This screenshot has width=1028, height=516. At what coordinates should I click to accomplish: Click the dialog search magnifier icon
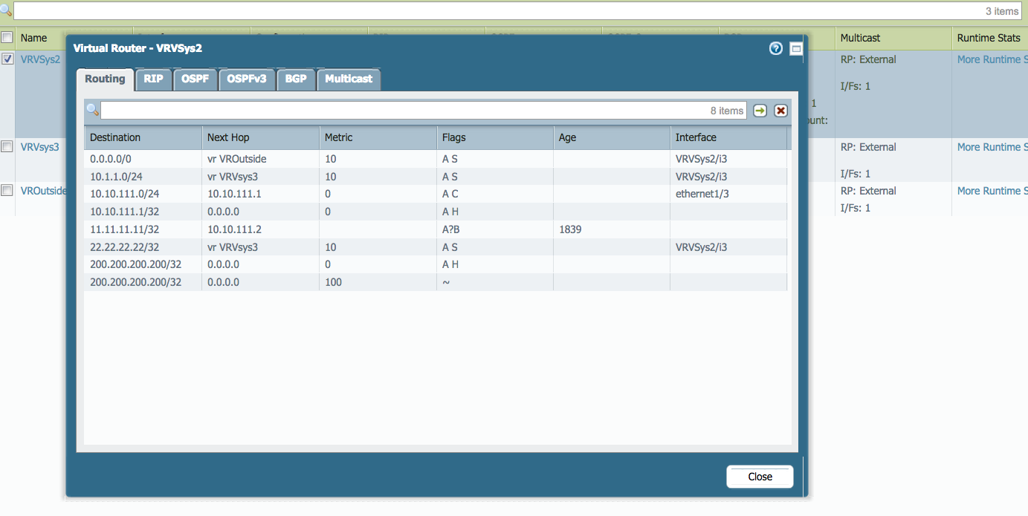tap(93, 111)
